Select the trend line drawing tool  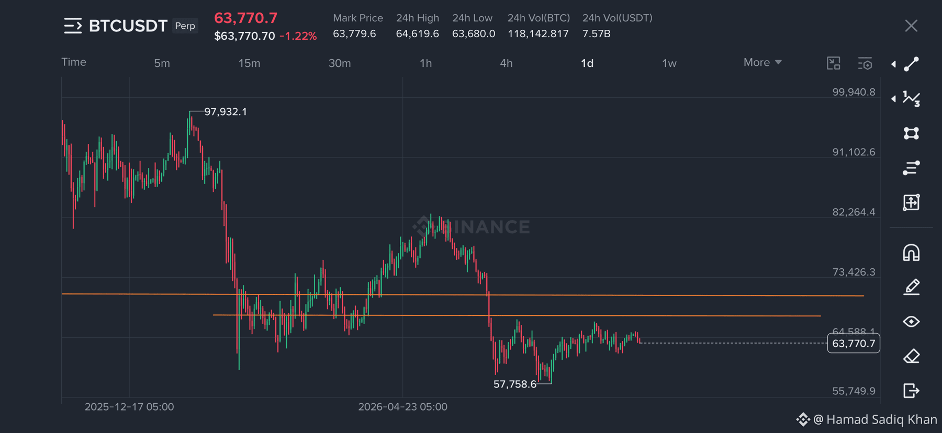tap(911, 64)
